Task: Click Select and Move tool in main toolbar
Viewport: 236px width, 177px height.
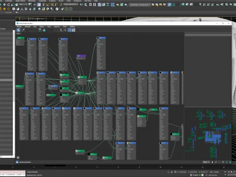Action: coord(4,4)
